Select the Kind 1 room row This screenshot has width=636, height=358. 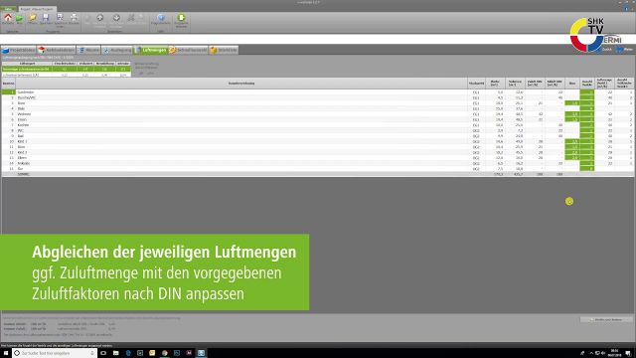(317, 141)
